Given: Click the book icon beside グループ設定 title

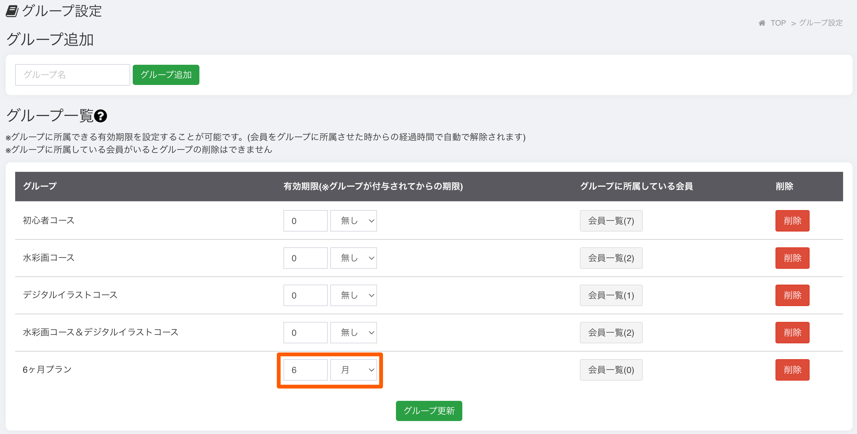Looking at the screenshot, I should 12,11.
